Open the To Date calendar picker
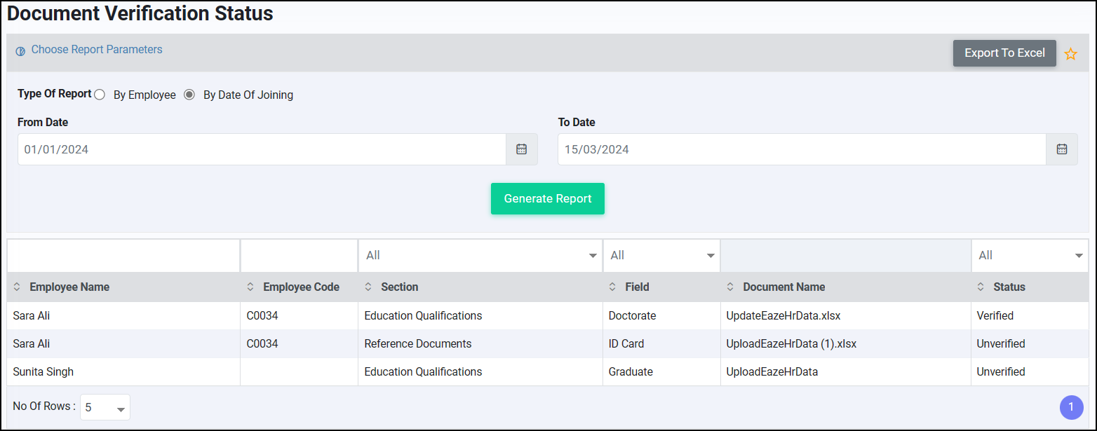The image size is (1097, 431). [x=1061, y=149]
